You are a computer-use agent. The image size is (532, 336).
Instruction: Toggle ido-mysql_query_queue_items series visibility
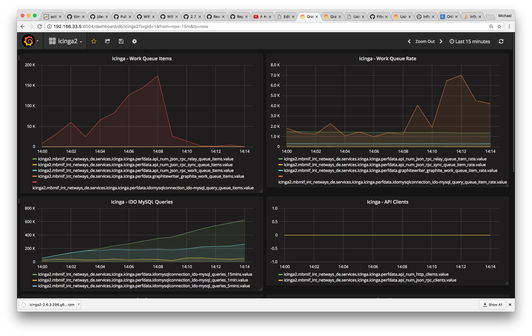pyautogui.click(x=143, y=188)
